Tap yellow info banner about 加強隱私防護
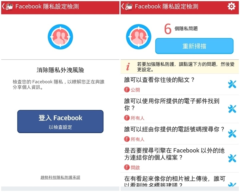Screen dimensions: 240x192 click(180, 67)
